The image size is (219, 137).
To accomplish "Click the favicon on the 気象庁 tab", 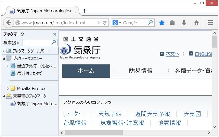I will (x=12, y=11).
